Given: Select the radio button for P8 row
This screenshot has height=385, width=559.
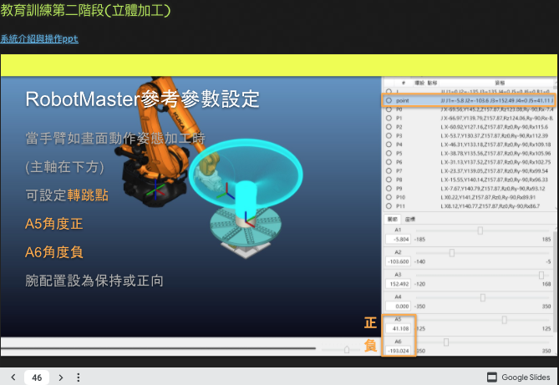Looking at the screenshot, I should coord(389,180).
